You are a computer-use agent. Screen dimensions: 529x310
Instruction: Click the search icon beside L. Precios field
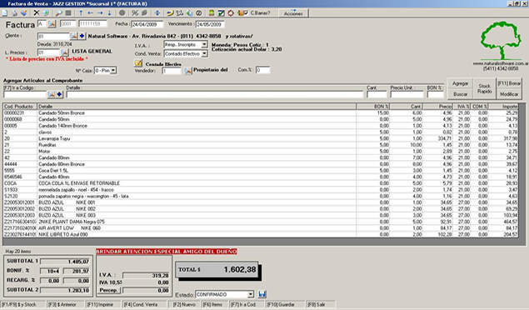(x=64, y=52)
